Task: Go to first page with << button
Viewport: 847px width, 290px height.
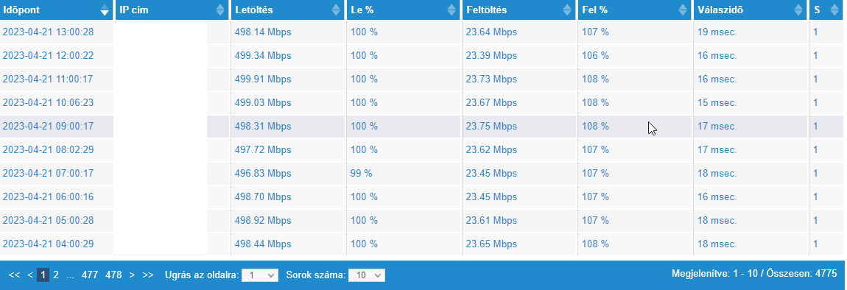Action: [15, 275]
